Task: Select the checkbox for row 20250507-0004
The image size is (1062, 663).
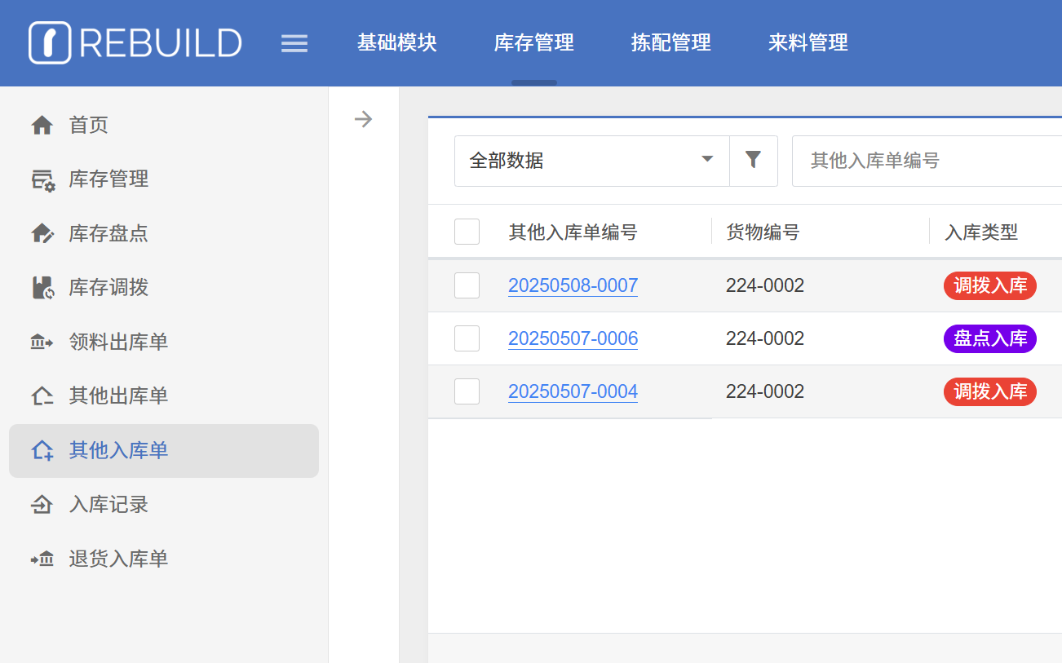Action: point(467,391)
